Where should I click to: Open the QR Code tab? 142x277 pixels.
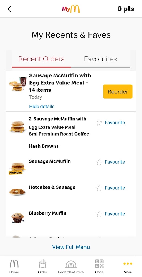99,266
